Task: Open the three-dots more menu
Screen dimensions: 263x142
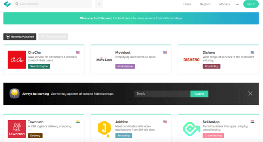Action: pos(237,4)
